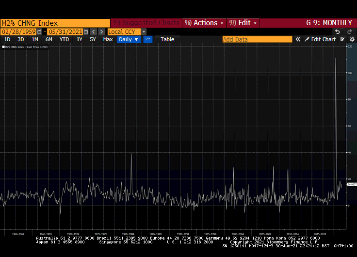Open the chart settings gear icon
The height and width of the screenshot is (257, 357).
352,39
